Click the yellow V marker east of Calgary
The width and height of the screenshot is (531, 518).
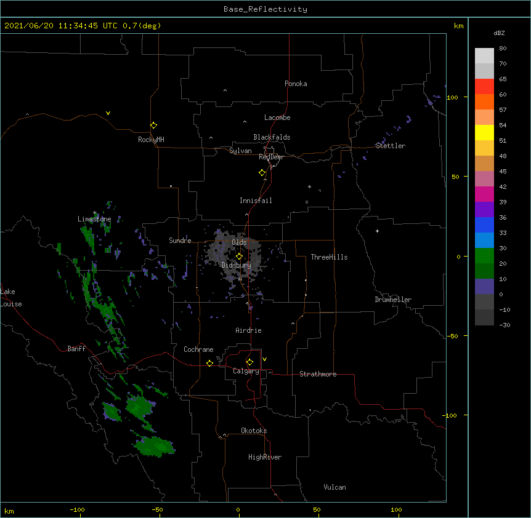264,359
